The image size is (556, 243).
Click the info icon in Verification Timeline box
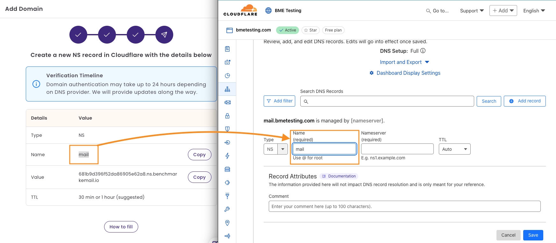(x=36, y=84)
